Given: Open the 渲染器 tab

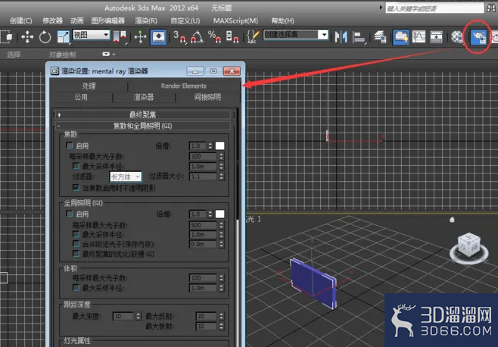Looking at the screenshot, I should coord(144,97).
